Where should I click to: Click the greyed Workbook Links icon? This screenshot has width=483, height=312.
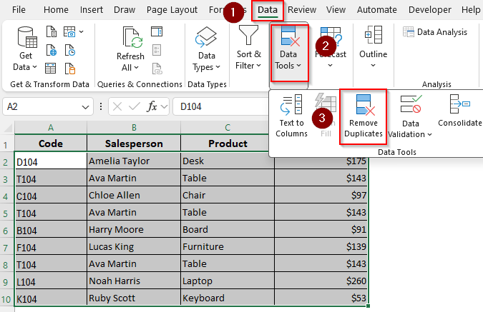pos(157,69)
